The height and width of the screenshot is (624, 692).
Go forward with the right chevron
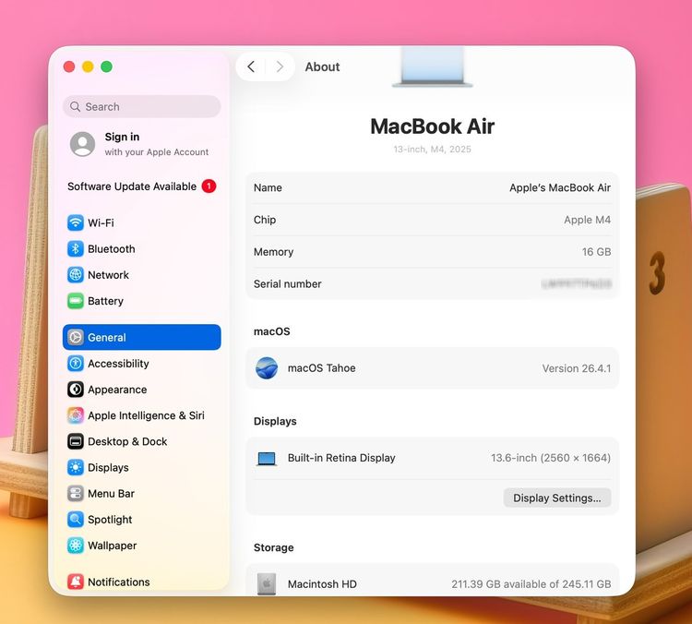pyautogui.click(x=280, y=66)
